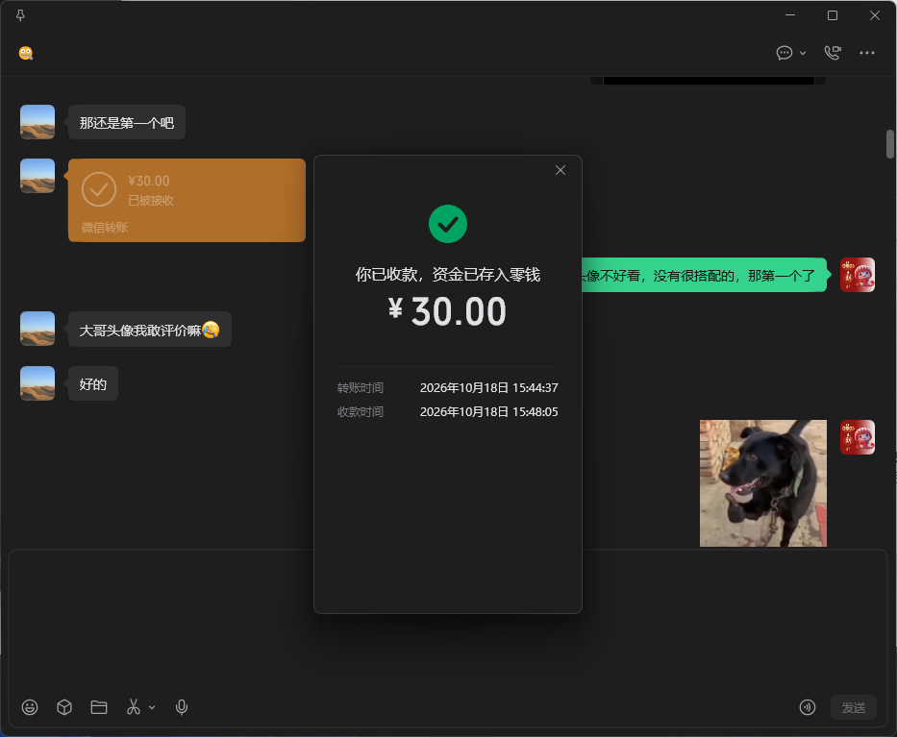Click avatar beside message 好的

click(x=37, y=383)
